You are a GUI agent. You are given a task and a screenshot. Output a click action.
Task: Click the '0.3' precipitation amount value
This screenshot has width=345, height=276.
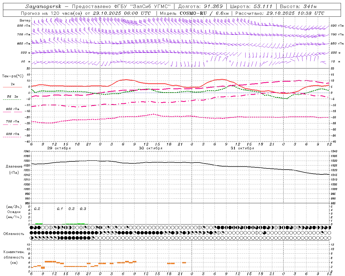click(x=83, y=209)
